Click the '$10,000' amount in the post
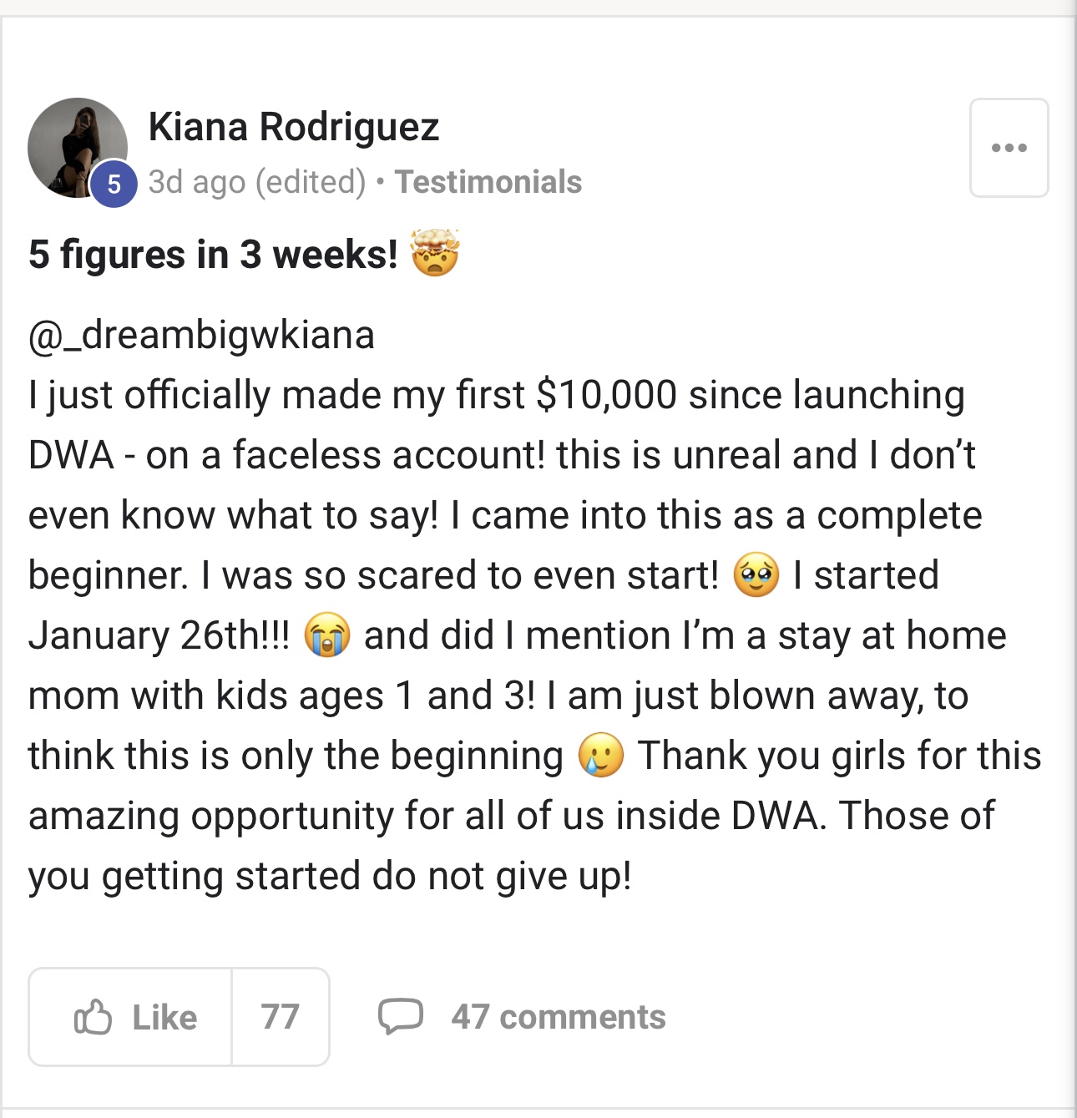 click(x=606, y=395)
